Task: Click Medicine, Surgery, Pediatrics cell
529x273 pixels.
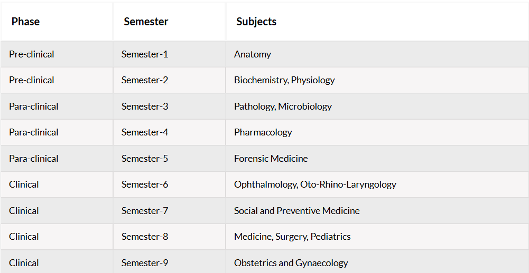Action: [377, 237]
